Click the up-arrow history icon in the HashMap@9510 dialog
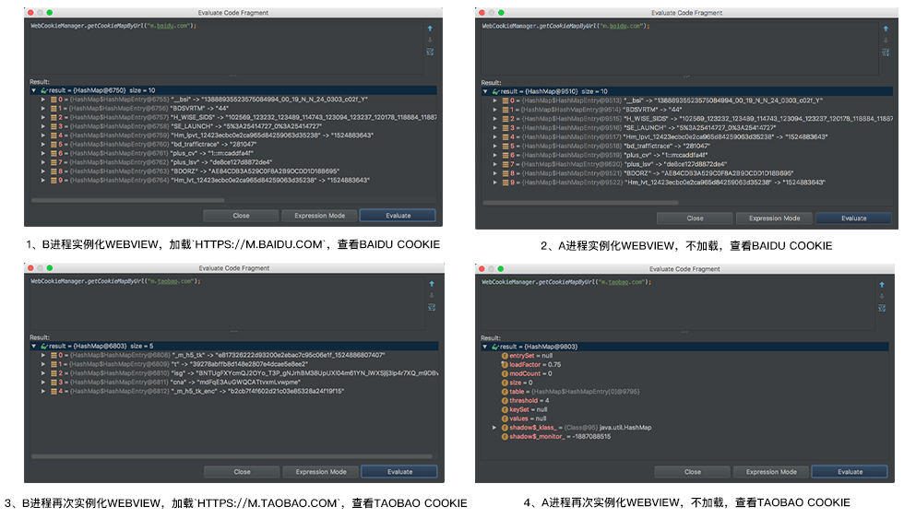The height and width of the screenshot is (519, 916). click(886, 29)
